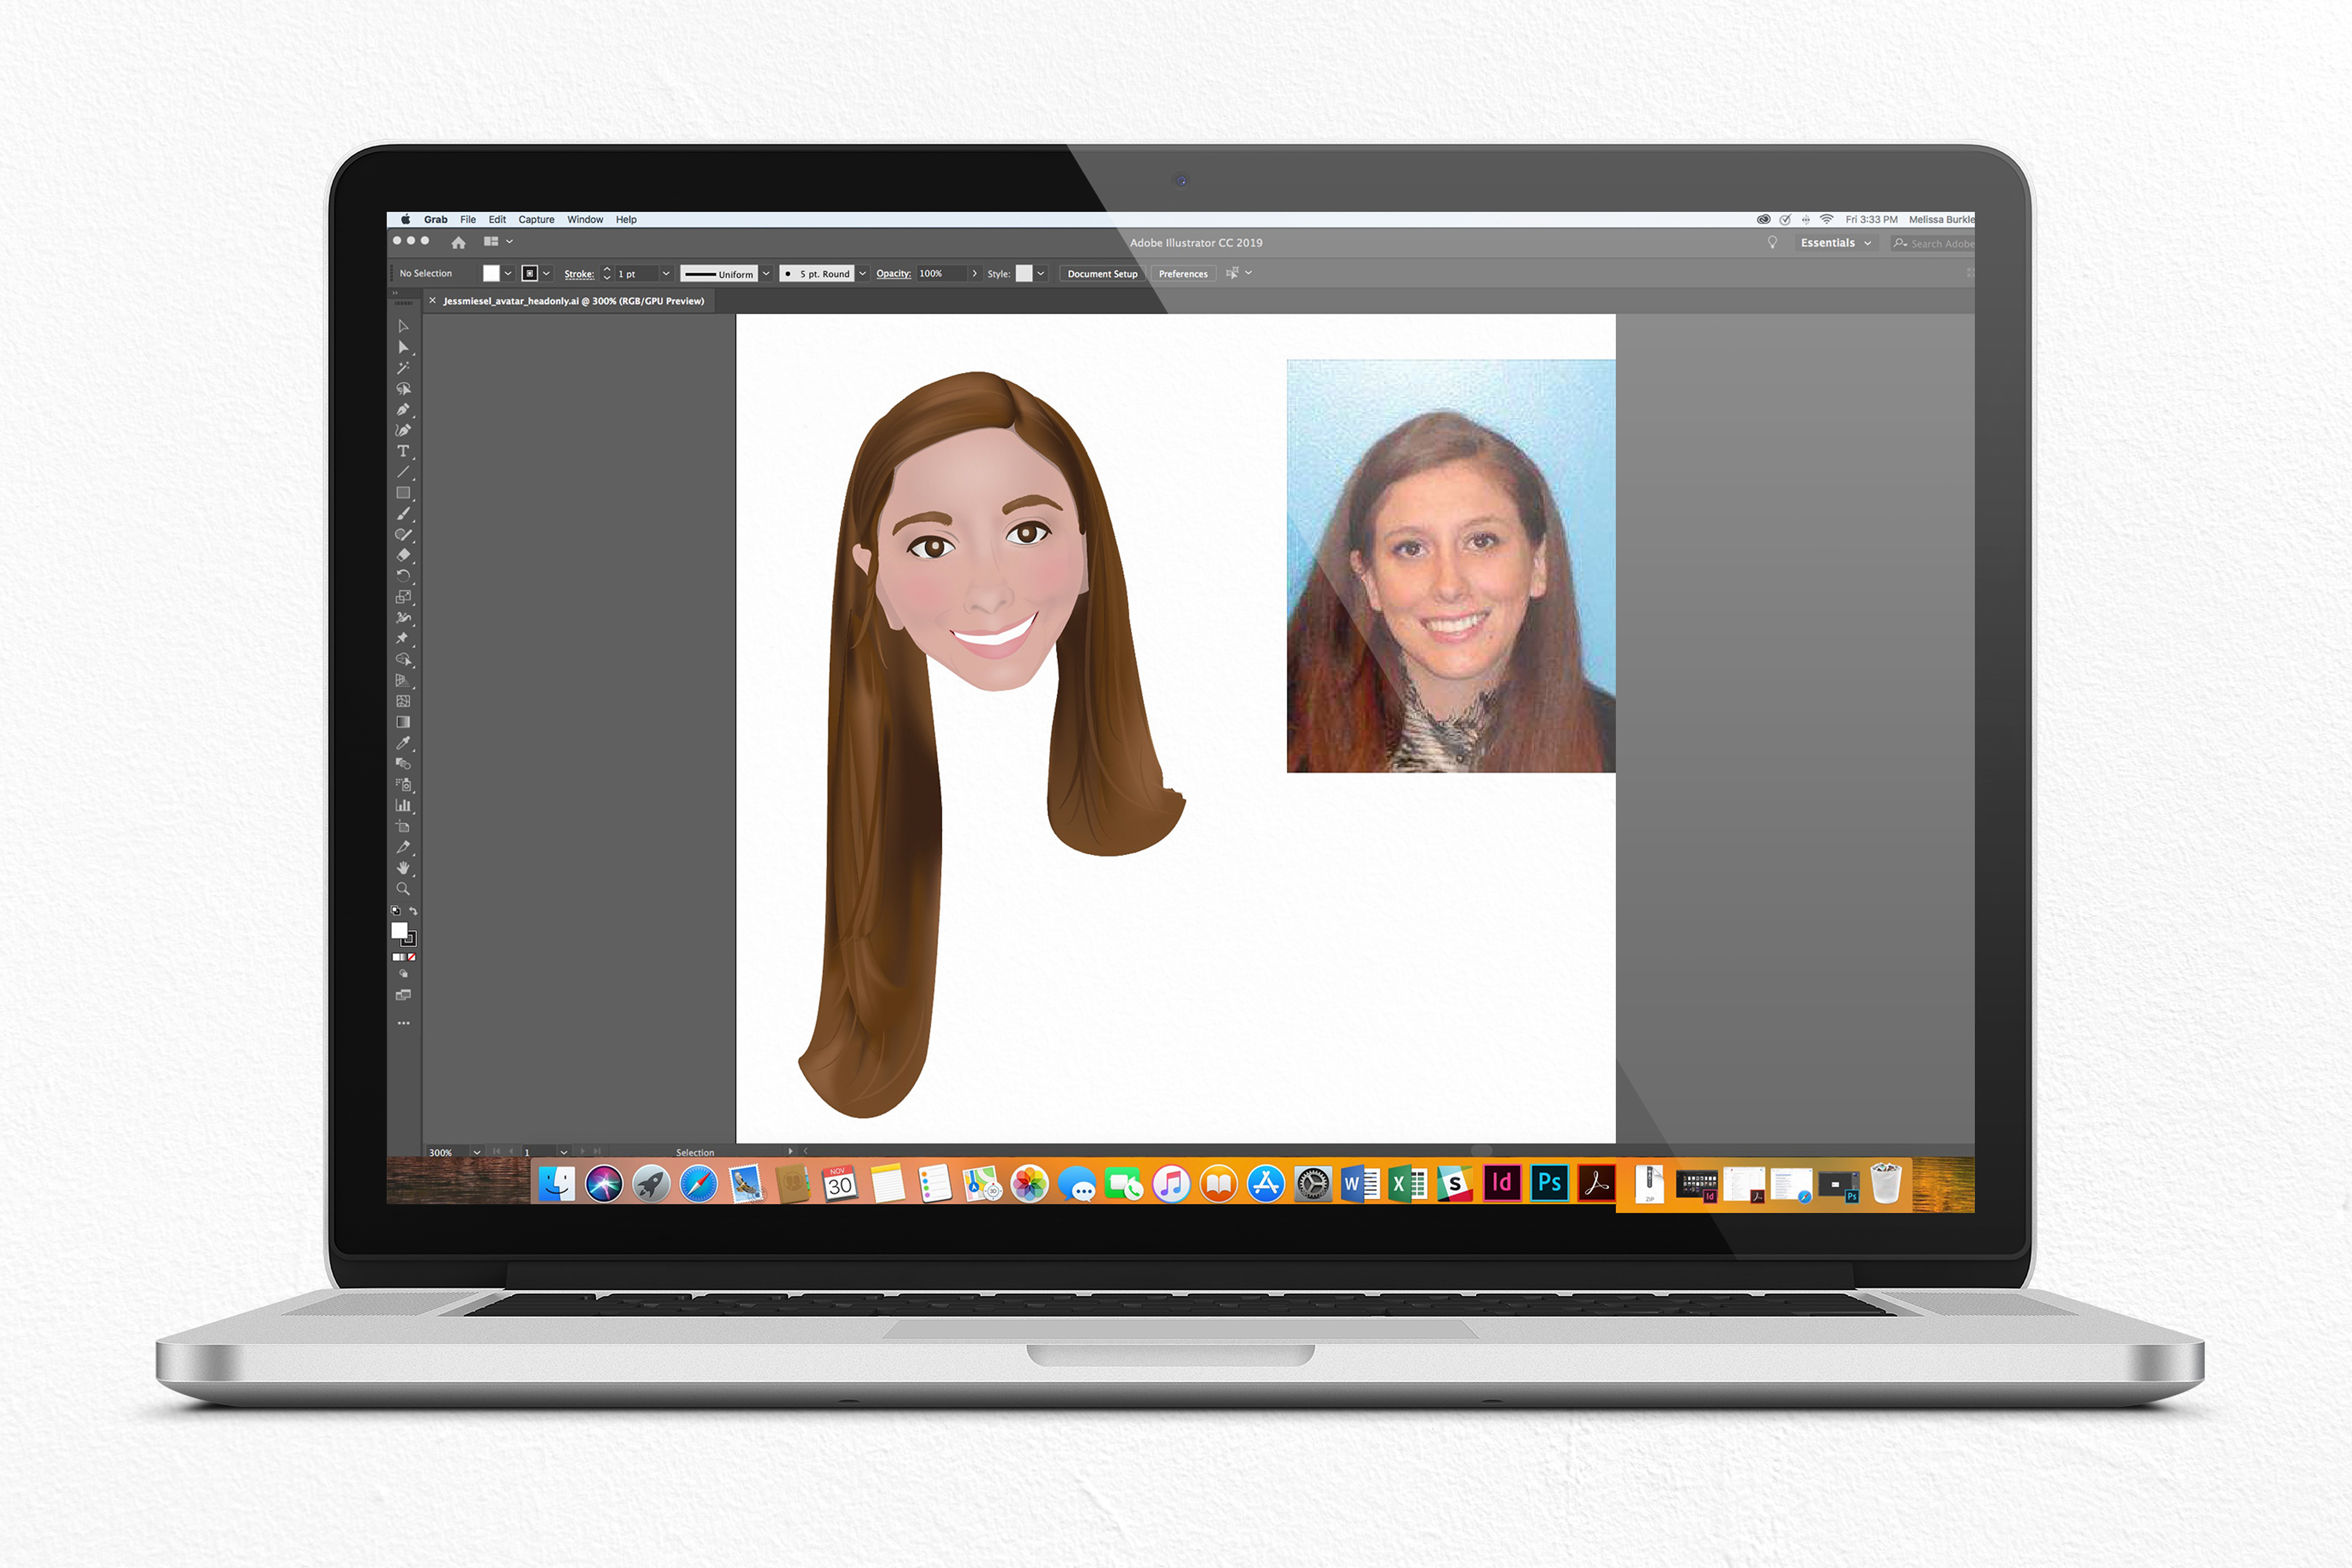Select the Zoom tool
This screenshot has width=2352, height=1568.
403,889
